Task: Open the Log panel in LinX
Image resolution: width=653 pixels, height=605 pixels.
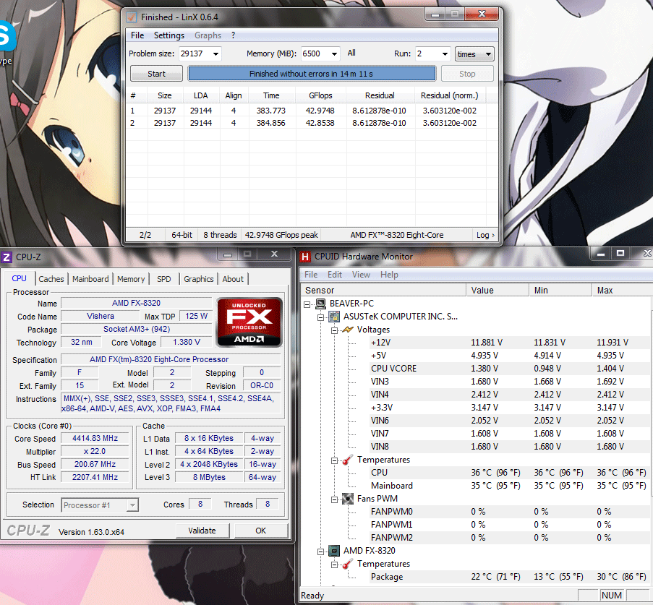Action: pos(485,235)
